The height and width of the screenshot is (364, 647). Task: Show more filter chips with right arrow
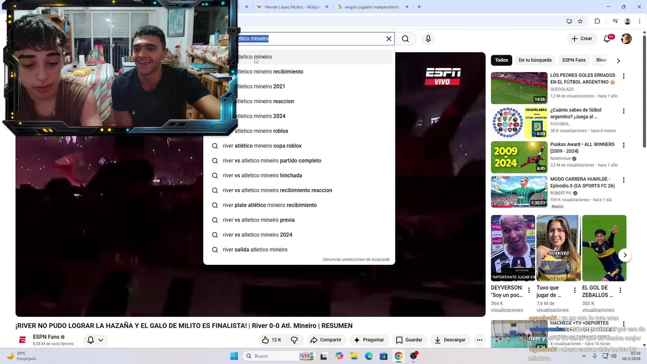618,61
